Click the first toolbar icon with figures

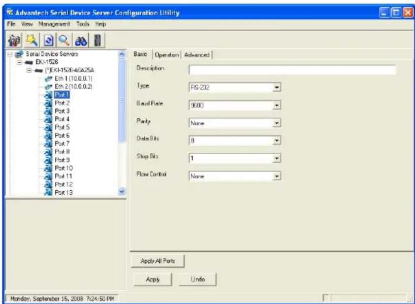point(14,41)
